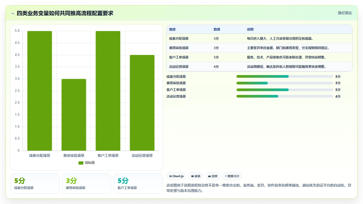
Task: Click the 活动运营场景 x-axis label
Action: pos(142,155)
